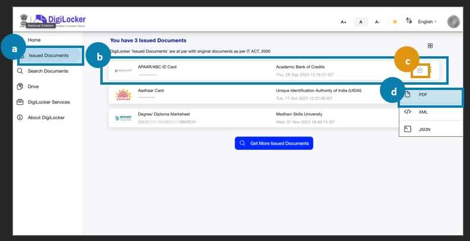
Task: Click the About DigiLocker info icon
Action: [20, 117]
